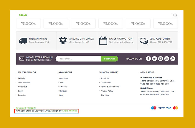Open the Twitter social icon
195x128 pixels.
(154, 59)
